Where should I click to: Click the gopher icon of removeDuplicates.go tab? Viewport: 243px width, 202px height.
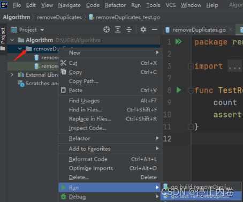(168, 29)
